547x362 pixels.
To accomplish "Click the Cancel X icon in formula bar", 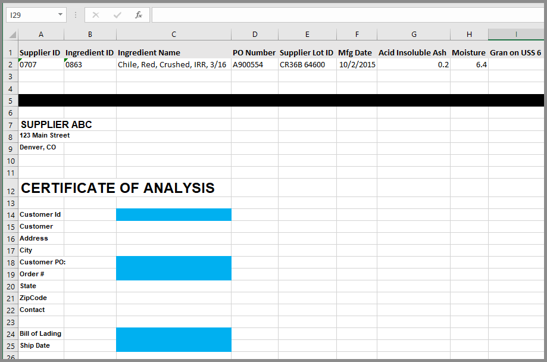I will click(x=96, y=15).
